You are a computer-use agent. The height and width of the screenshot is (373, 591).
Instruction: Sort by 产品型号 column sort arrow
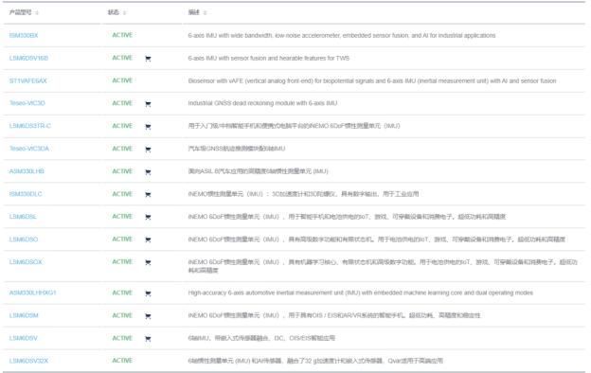tap(37, 13)
